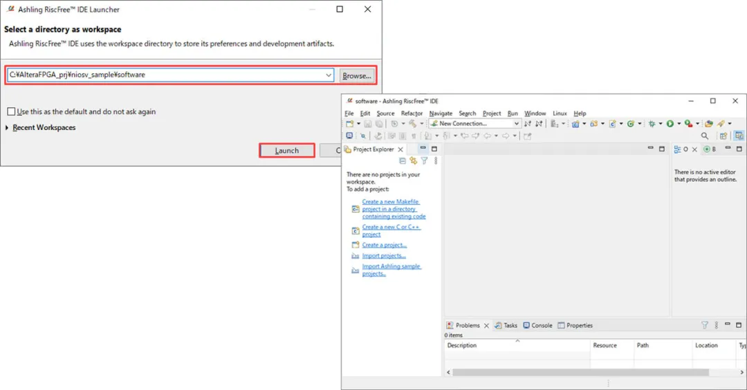Image resolution: width=747 pixels, height=390 pixels.
Task: Minimize the Project Explorer panel
Action: 423,149
